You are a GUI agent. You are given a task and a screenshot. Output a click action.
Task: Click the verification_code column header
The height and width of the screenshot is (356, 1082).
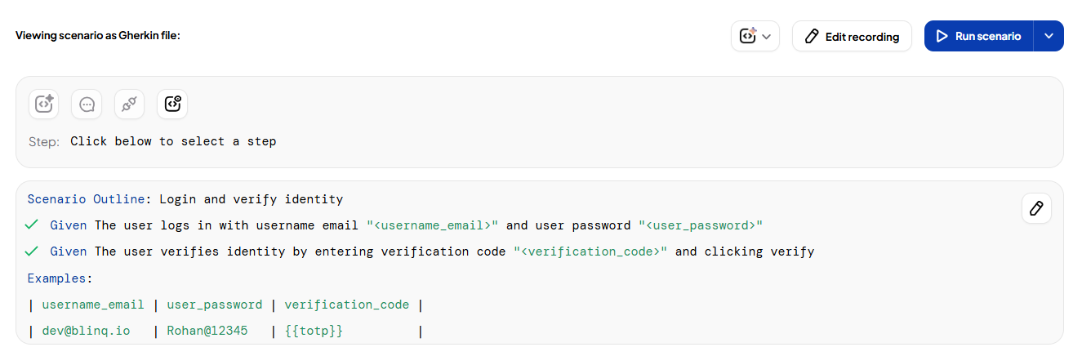[x=347, y=305]
